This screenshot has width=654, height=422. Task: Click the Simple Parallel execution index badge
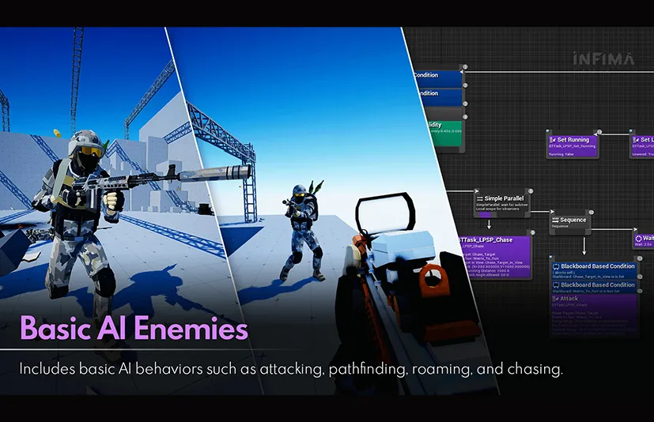pyautogui.click(x=531, y=191)
